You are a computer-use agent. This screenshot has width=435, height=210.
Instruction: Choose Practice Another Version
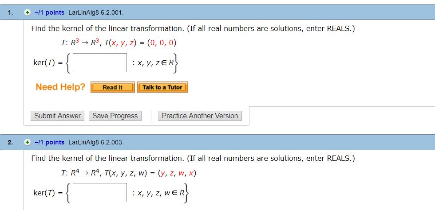coord(200,116)
